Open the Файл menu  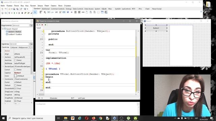(x=3, y=6)
